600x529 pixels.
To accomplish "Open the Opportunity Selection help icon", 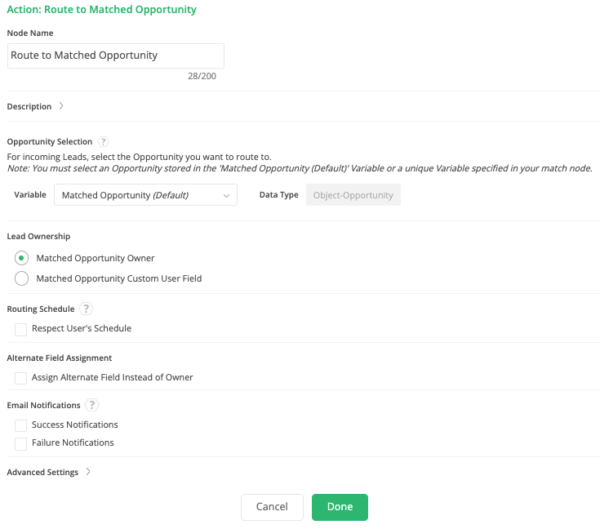I will 103,141.
